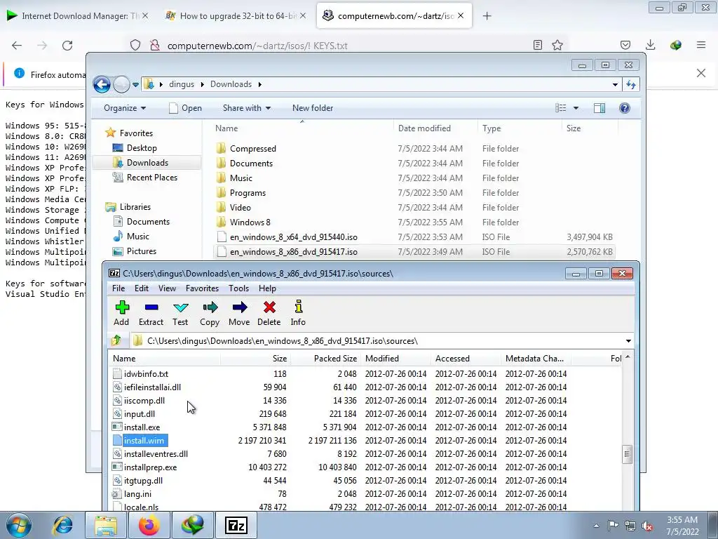Click the Explorer forward navigation button

click(x=121, y=84)
